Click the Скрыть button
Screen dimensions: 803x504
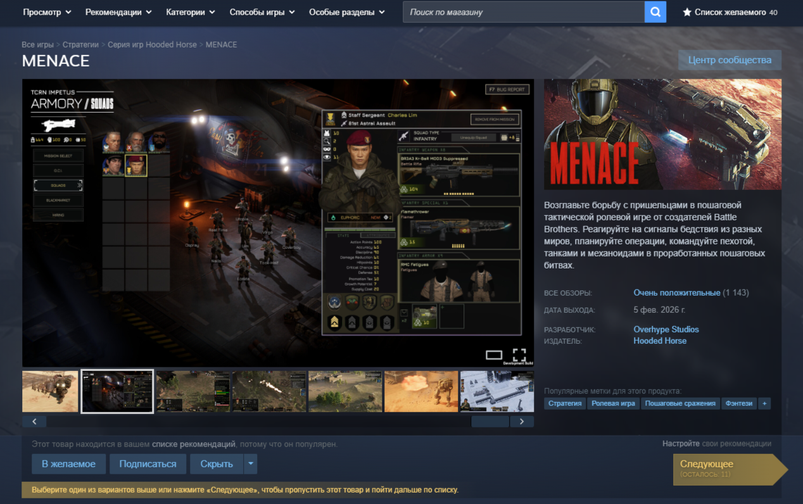[x=217, y=464]
